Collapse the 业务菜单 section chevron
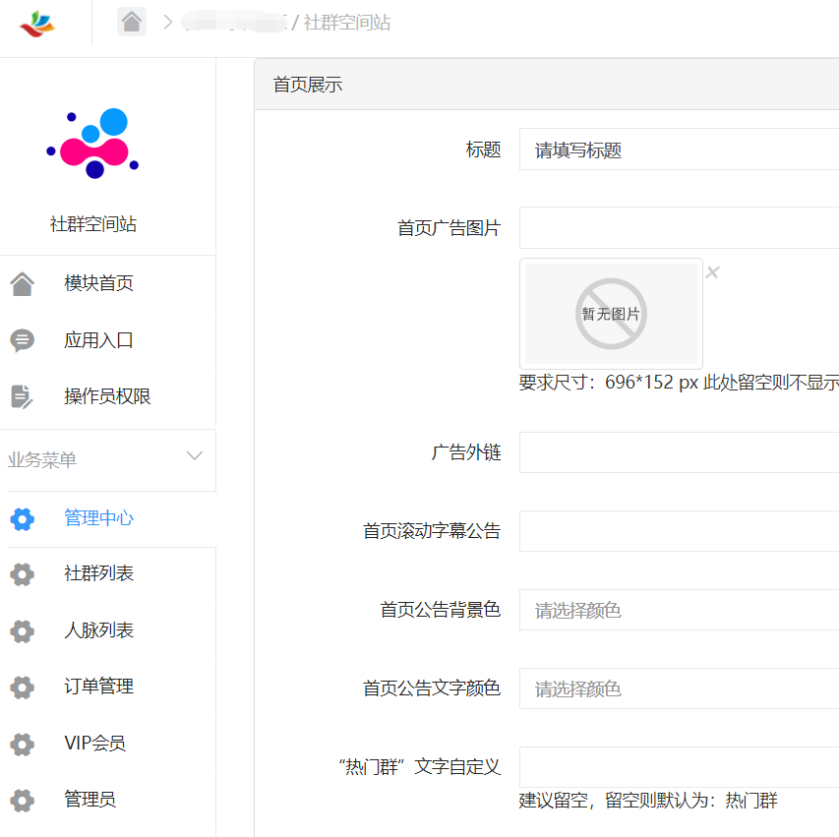This screenshot has width=839, height=837. (x=195, y=456)
